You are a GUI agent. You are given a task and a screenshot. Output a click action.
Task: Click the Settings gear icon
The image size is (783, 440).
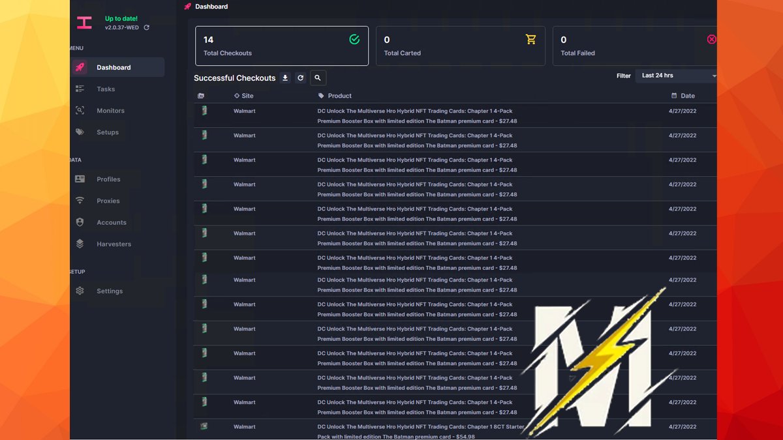point(80,291)
